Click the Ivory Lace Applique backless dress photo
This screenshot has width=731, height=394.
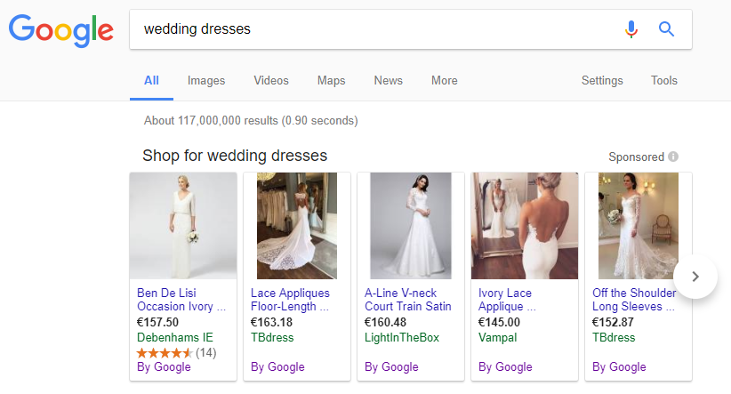point(525,226)
